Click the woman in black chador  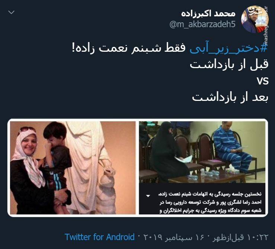167,151
